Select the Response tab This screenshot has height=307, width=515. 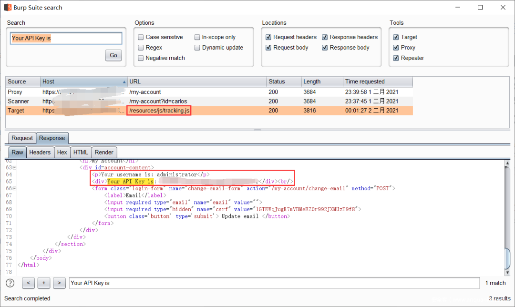pos(52,138)
